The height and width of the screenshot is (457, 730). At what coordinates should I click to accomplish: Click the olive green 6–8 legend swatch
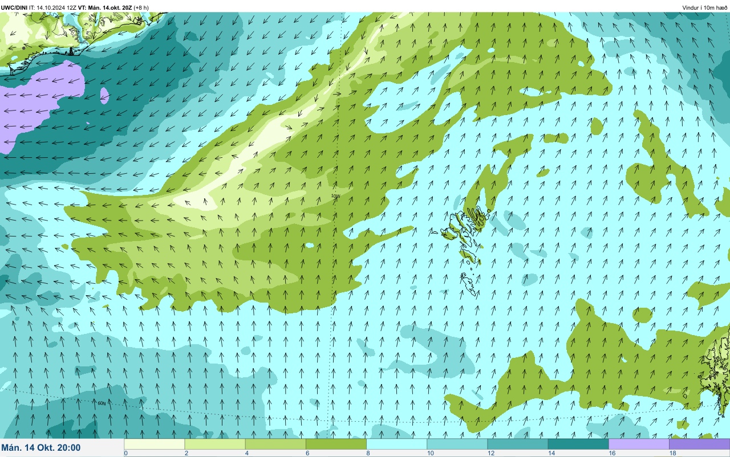pyautogui.click(x=336, y=444)
